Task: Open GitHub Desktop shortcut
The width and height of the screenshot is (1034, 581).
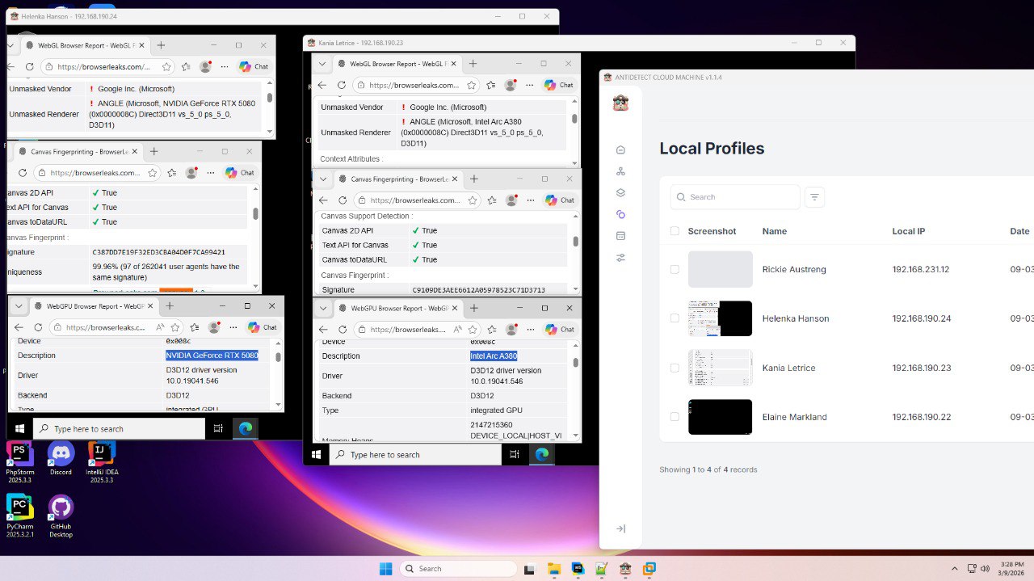Action: tap(61, 517)
